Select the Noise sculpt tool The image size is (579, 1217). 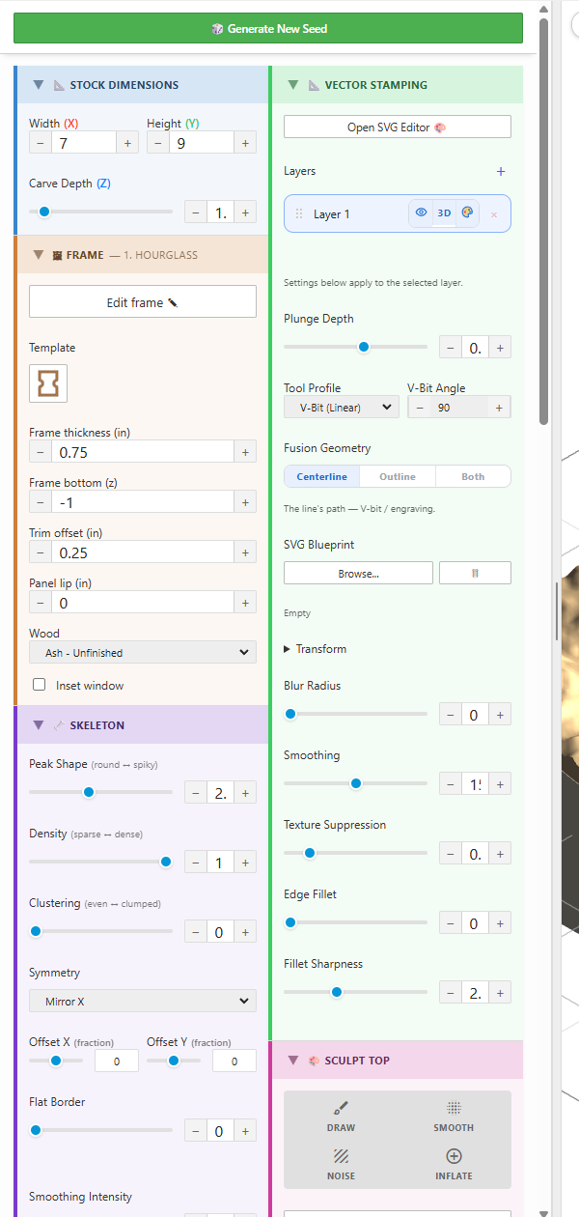click(341, 1164)
